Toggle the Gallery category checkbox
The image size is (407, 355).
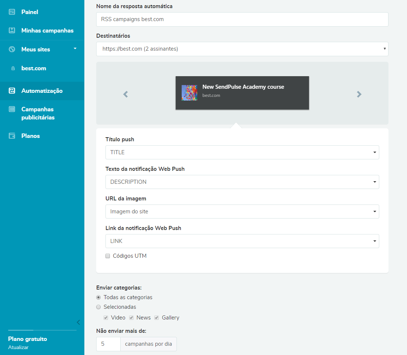coord(157,318)
